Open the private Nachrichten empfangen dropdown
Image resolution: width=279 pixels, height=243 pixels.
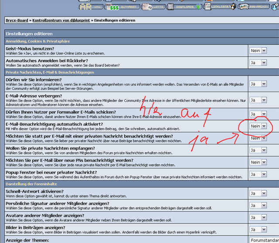pyautogui.click(x=258, y=150)
